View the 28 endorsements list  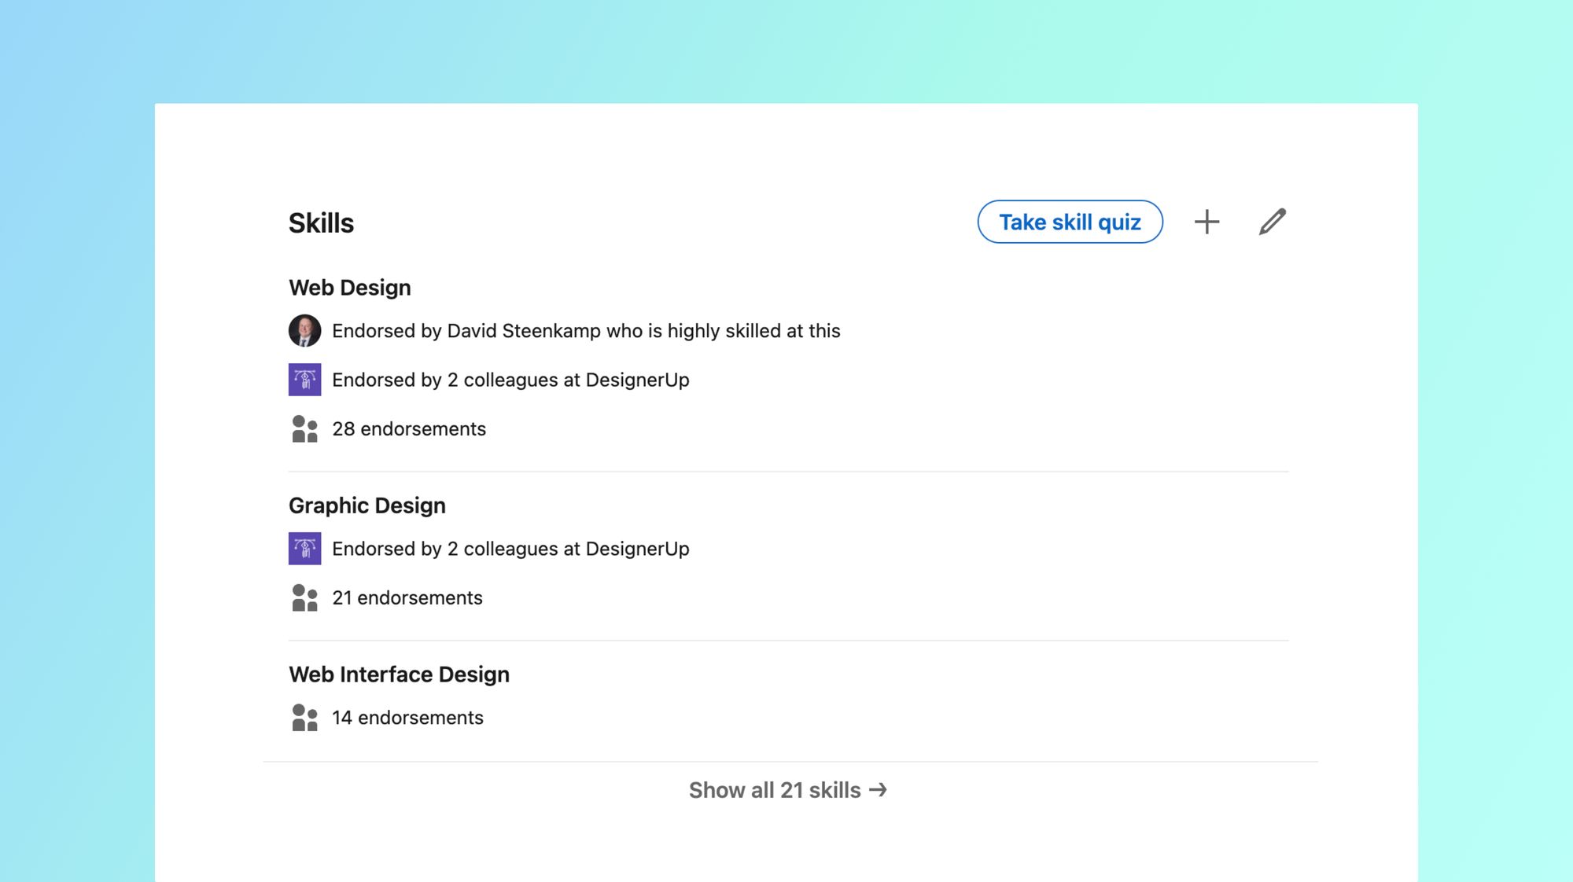click(409, 429)
